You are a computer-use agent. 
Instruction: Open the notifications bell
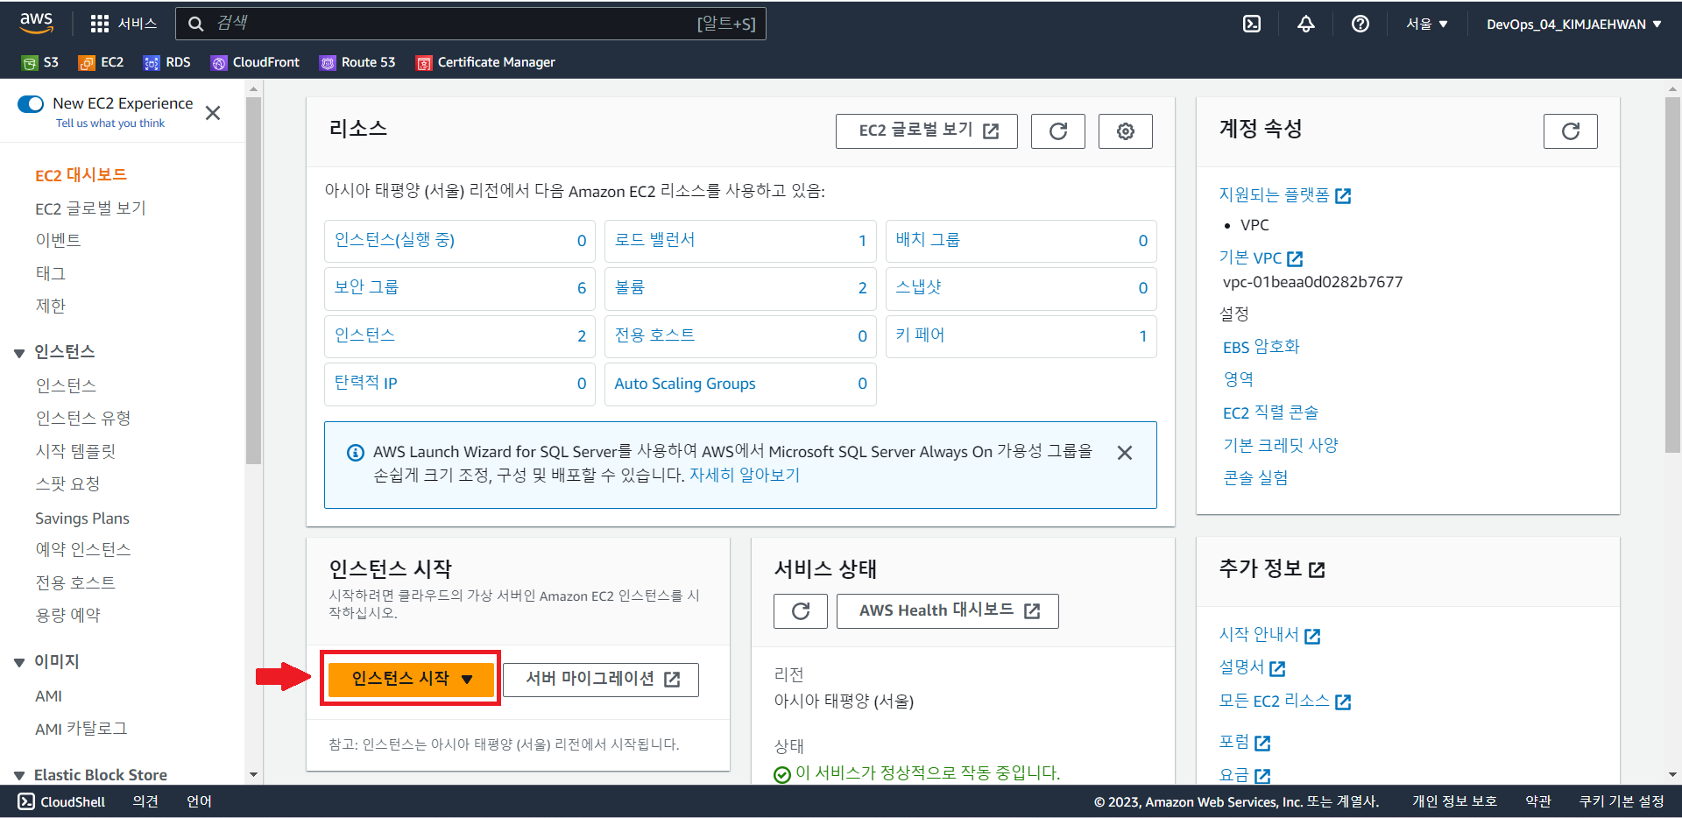(1305, 24)
